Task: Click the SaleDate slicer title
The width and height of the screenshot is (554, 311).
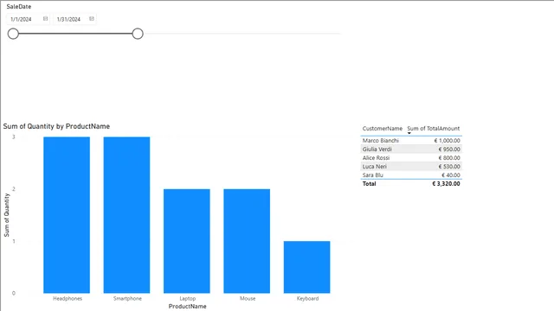Action: (x=19, y=6)
